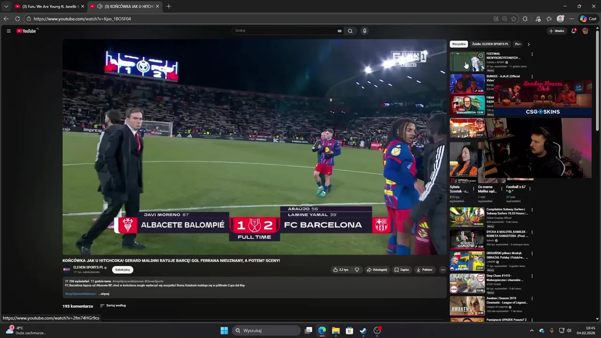Viewport: 601px width, 338px height.
Task: Open options for Compilation Subway Surfers video
Action: click(532, 210)
